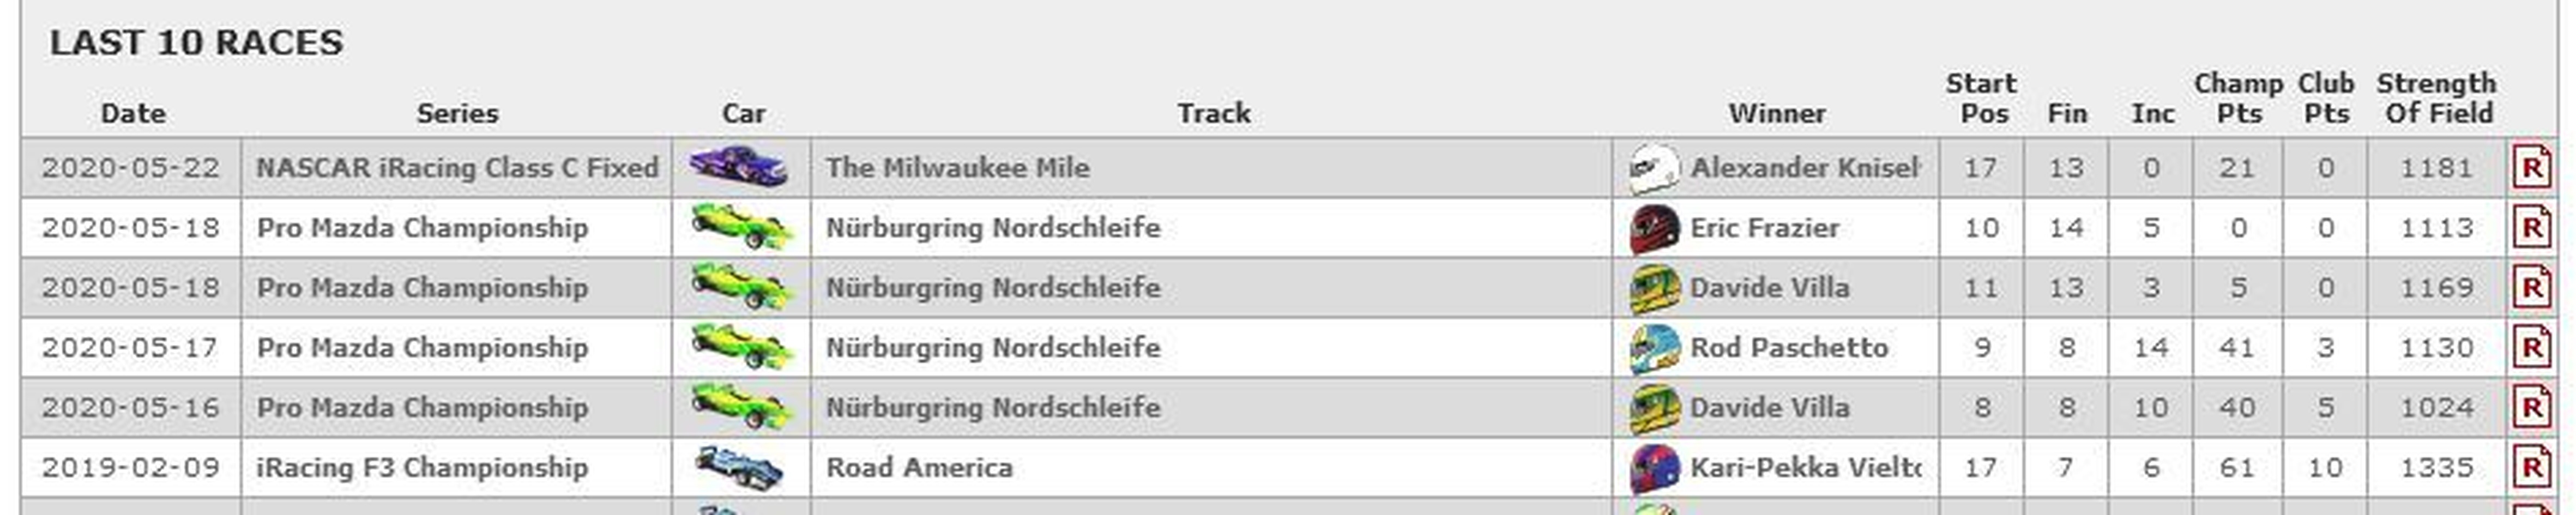Open results icon for Eric Frazier race
The height and width of the screenshot is (515, 2576).
[2531, 227]
